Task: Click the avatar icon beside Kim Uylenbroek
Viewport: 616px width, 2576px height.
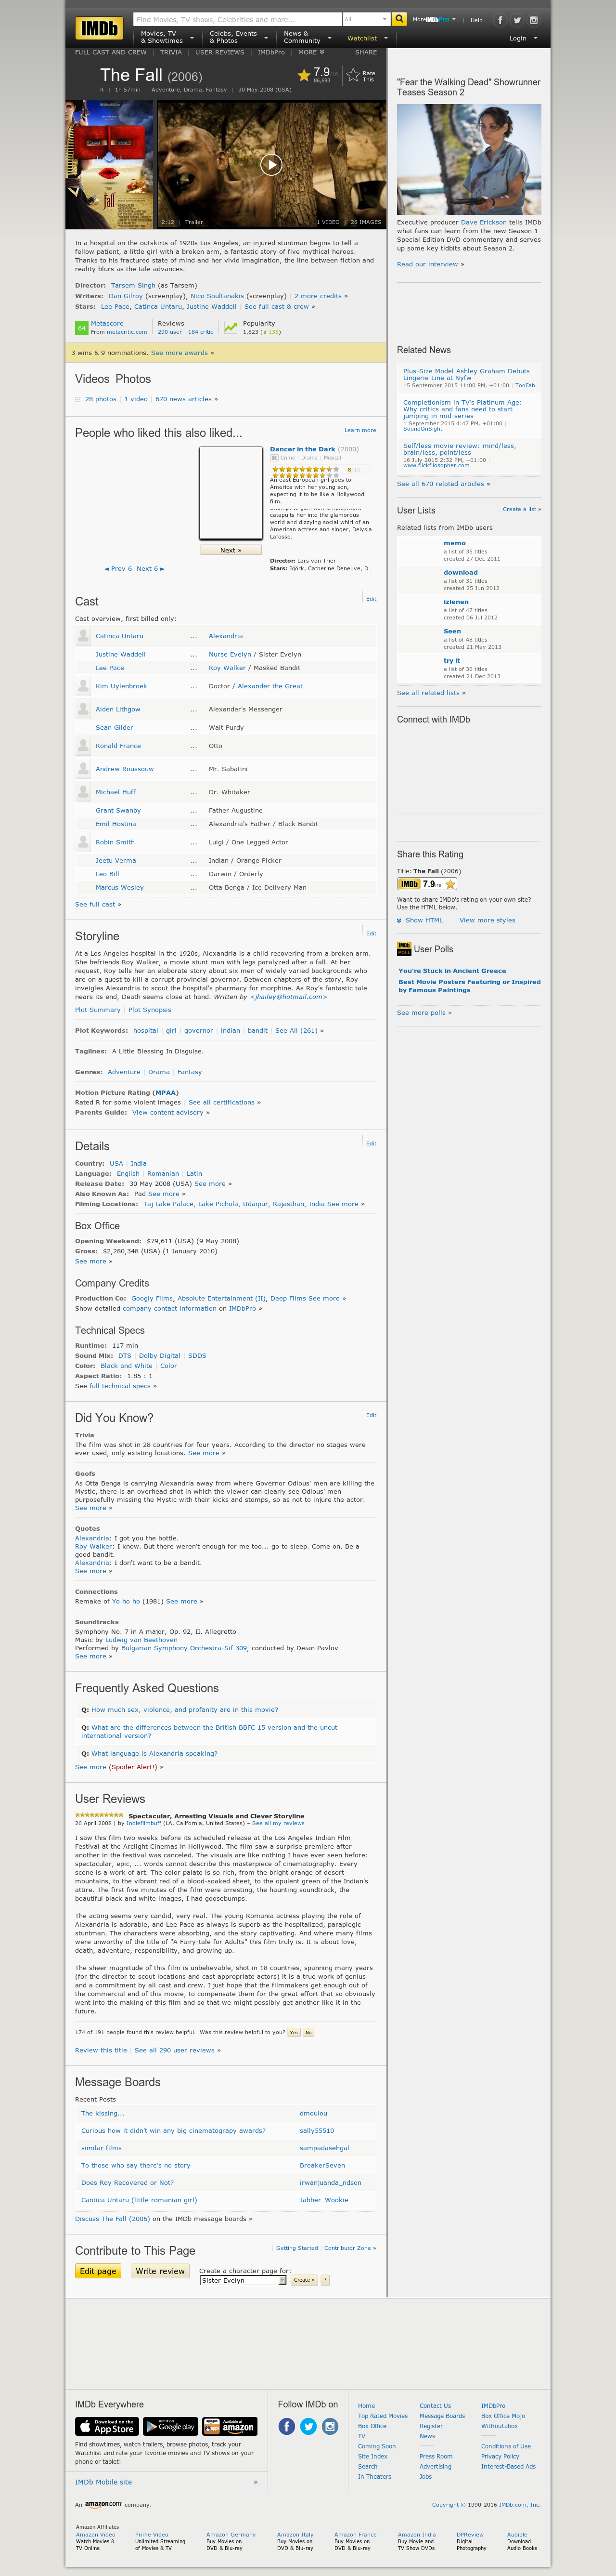Action: (84, 686)
